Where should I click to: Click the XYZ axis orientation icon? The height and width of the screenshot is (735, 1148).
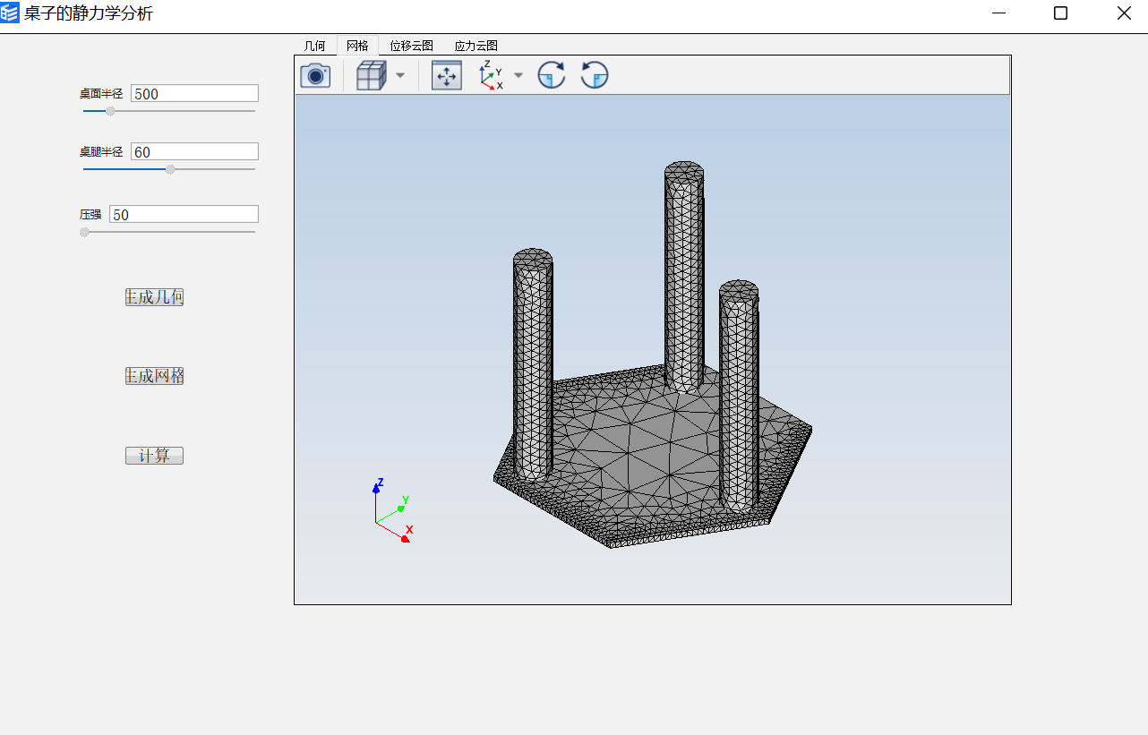[491, 75]
